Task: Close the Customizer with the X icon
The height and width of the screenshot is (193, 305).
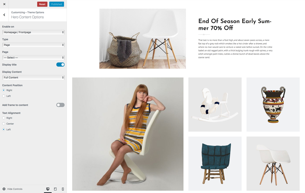Action: 4,4
